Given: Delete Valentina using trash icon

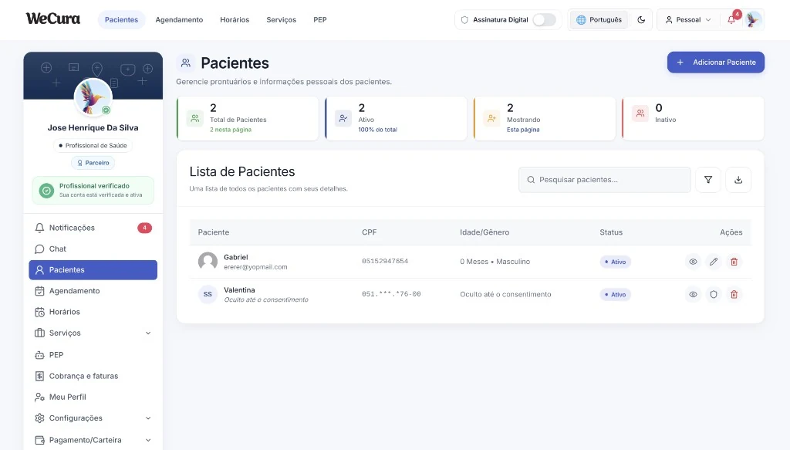Looking at the screenshot, I should [734, 294].
